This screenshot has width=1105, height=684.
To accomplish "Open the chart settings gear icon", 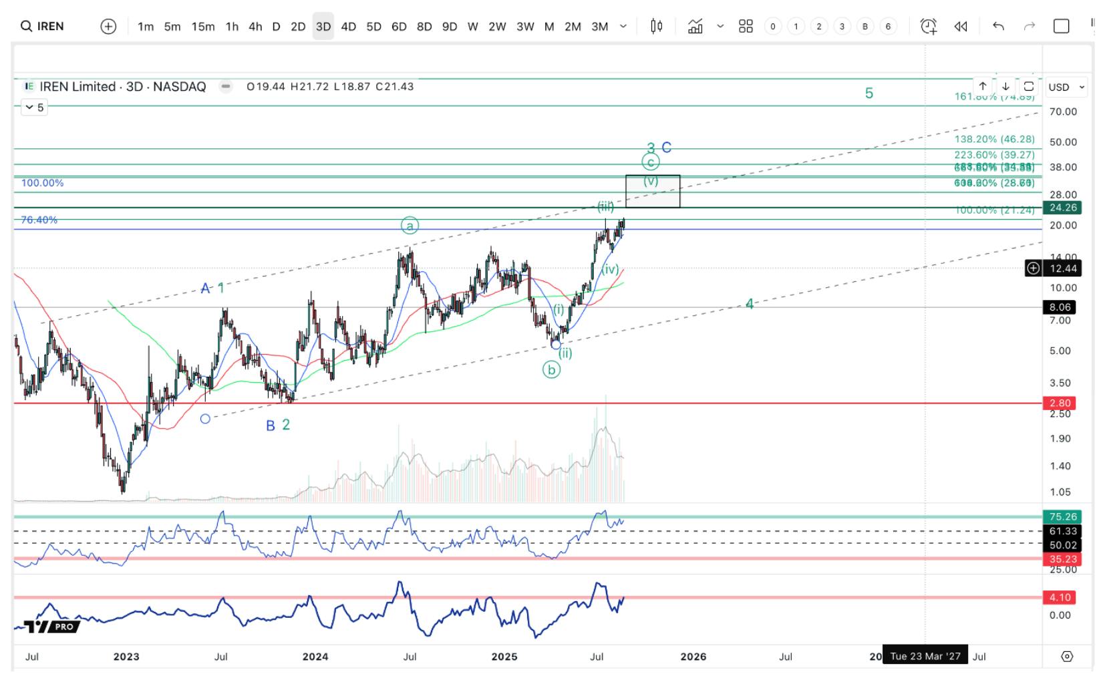I will click(x=1067, y=656).
